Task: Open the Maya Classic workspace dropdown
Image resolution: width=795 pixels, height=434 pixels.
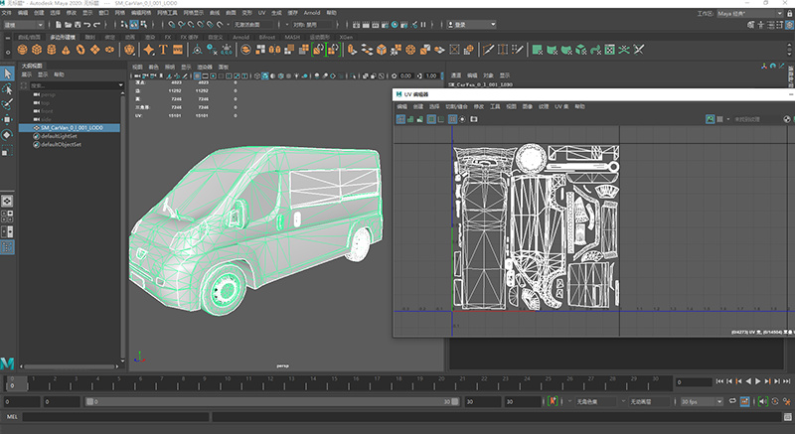Action: pyautogui.click(x=751, y=14)
